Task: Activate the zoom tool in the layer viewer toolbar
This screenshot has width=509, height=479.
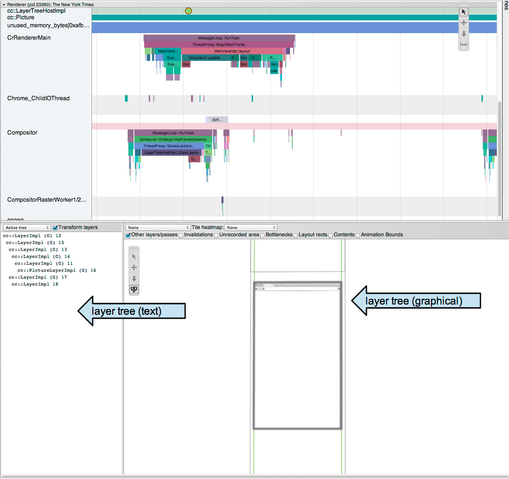Action: (x=134, y=279)
